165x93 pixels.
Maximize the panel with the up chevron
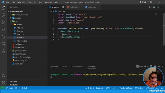coord(159,66)
